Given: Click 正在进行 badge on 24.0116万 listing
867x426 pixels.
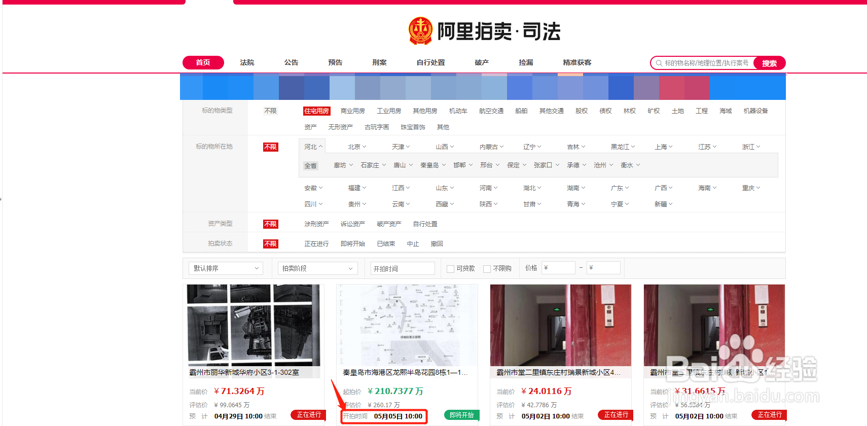Looking at the screenshot, I should pyautogui.click(x=616, y=415).
